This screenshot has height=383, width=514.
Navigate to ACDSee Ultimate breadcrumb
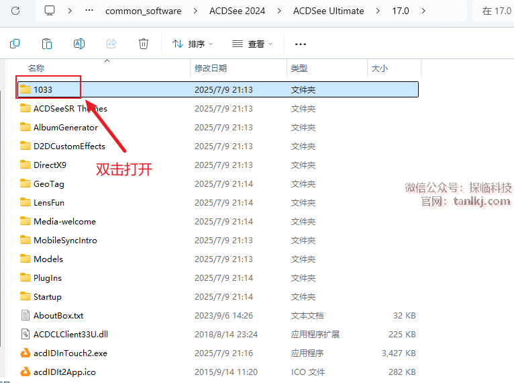[328, 11]
